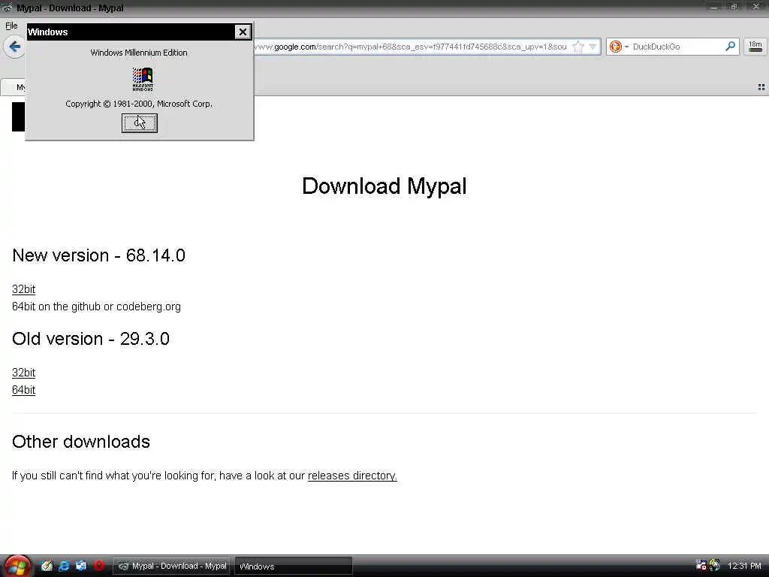
Task: Go back with the browser back arrow
Action: coord(15,47)
